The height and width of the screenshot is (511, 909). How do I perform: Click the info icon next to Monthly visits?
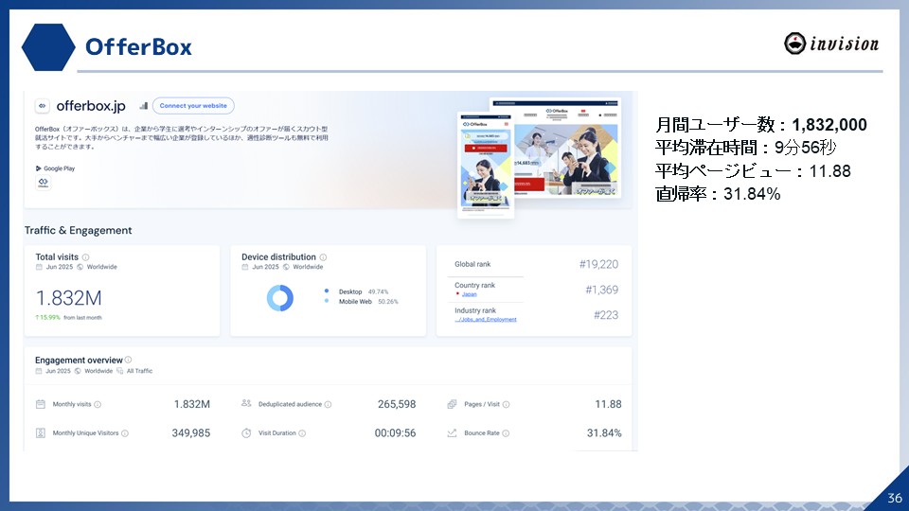(98, 404)
